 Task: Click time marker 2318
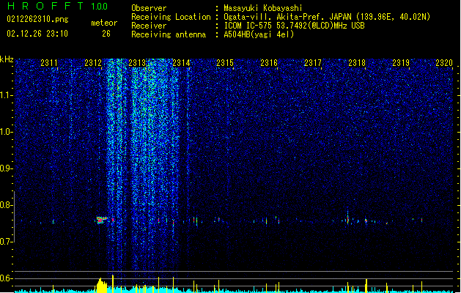pyautogui.click(x=357, y=62)
